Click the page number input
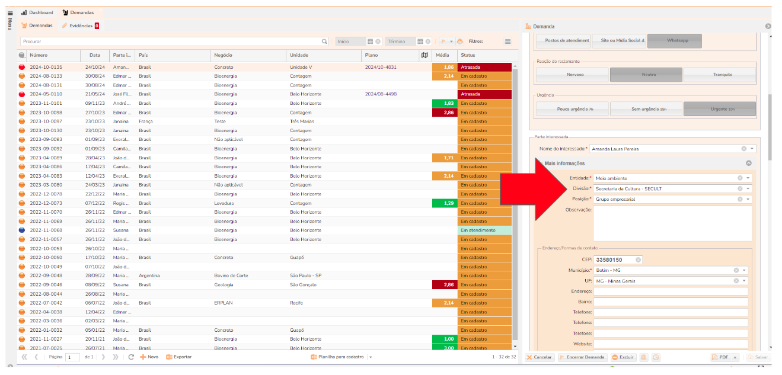Screen dimensions: 782x375 72,357
